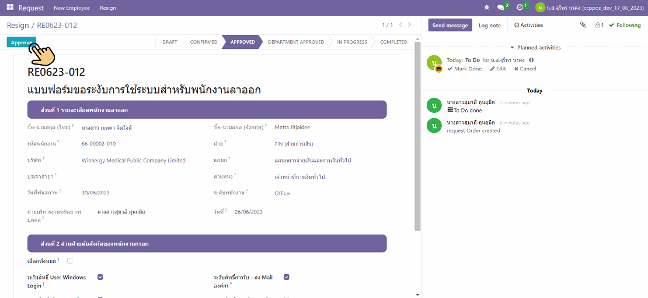
Task: Uncheck ระงับสิทธิ์ User Windows Login checkbox
Action: 100,277
